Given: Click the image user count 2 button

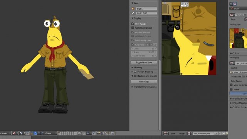Looking at the screenshot, I should click(216, 134).
